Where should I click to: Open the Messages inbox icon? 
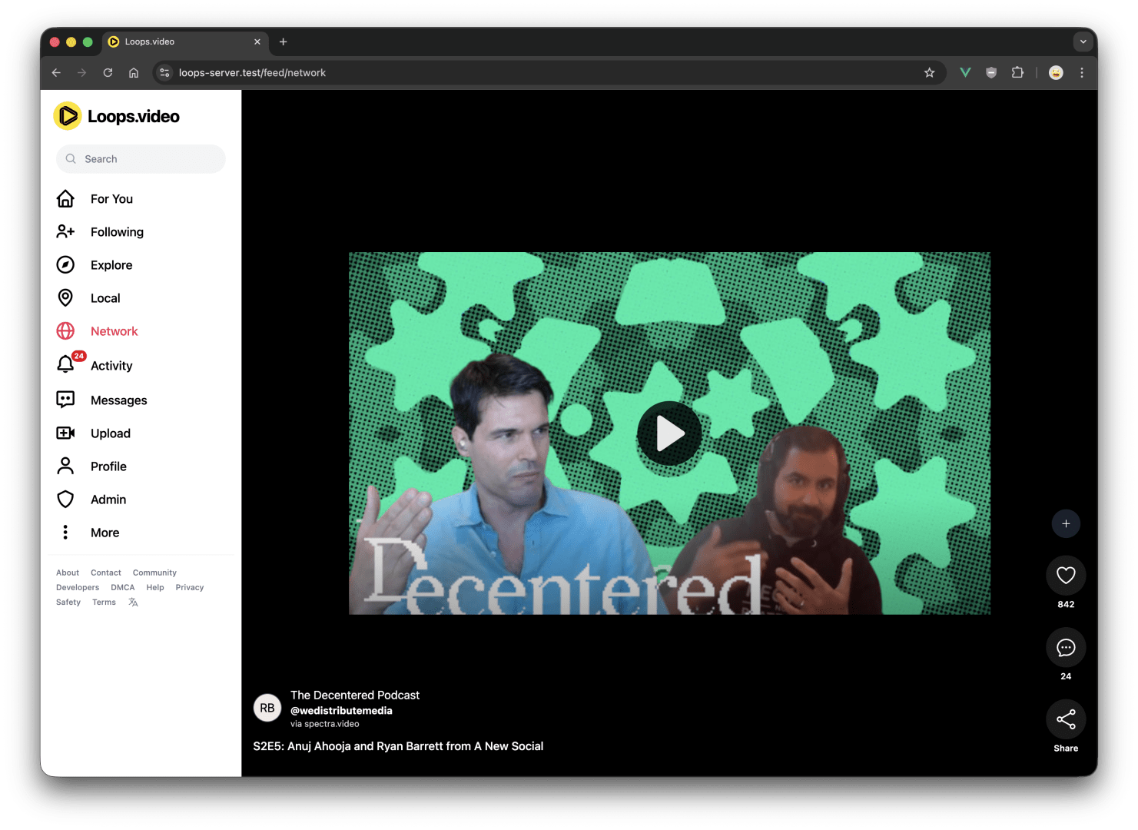pos(66,400)
